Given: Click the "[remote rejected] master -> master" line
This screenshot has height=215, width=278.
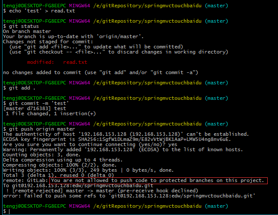Looking at the screenshot, I should (102, 191).
